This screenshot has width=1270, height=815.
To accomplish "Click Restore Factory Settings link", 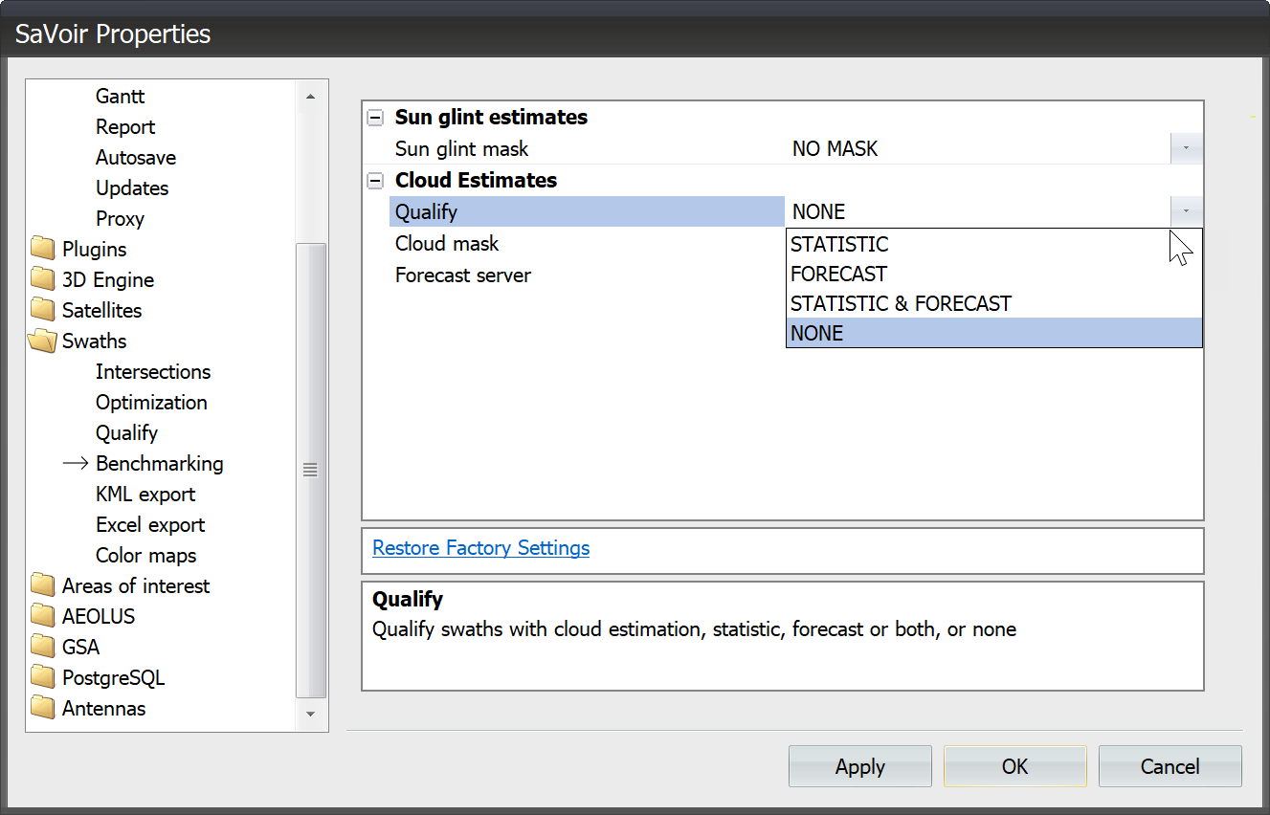I will click(480, 548).
